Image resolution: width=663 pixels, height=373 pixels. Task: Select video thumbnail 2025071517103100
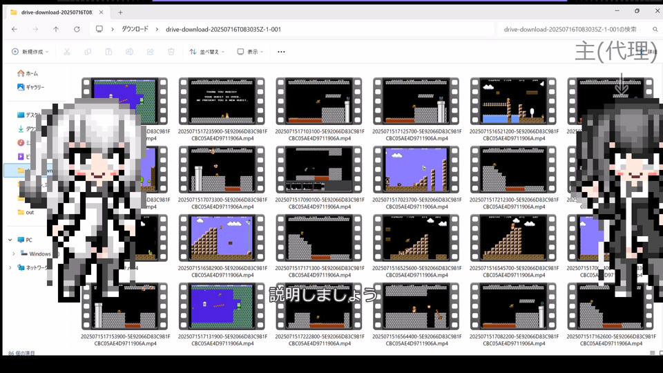tap(319, 101)
